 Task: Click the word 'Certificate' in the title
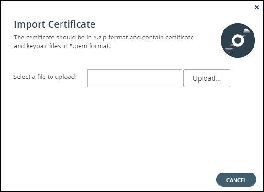coord(72,24)
